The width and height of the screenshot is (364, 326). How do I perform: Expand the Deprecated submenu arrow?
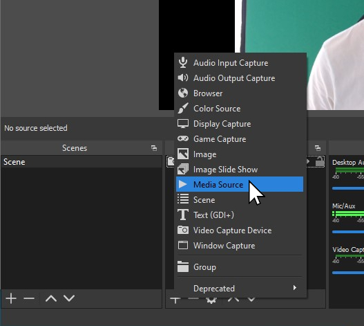tap(295, 288)
